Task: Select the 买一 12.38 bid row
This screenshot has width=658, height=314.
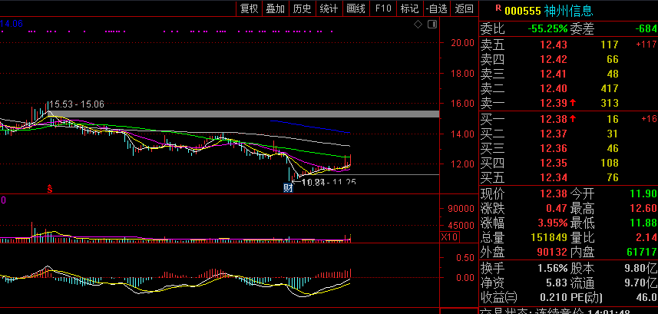Action: (568, 119)
